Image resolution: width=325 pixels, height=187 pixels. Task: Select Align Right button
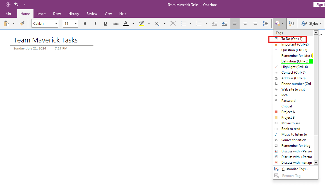point(255,23)
